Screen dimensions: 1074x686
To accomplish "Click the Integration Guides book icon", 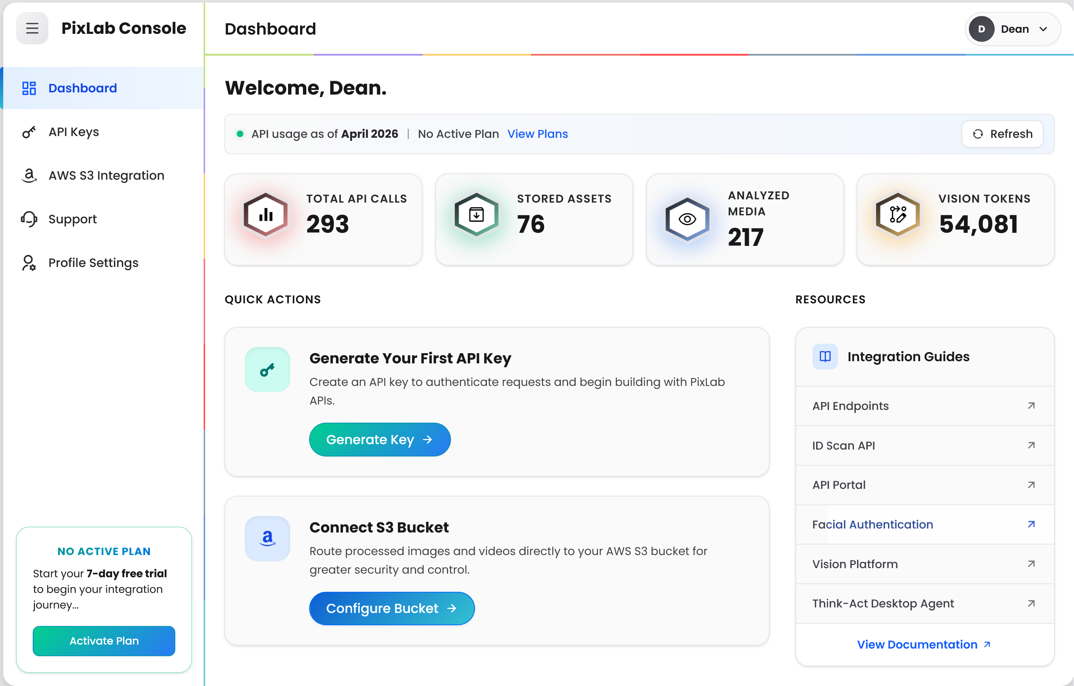I will (825, 356).
